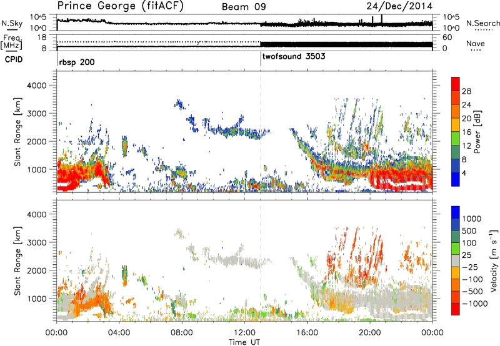The width and height of the screenshot is (500, 346).
Task: Click CPID change marker line before 'twofsound 3503'
Action: (261, 59)
